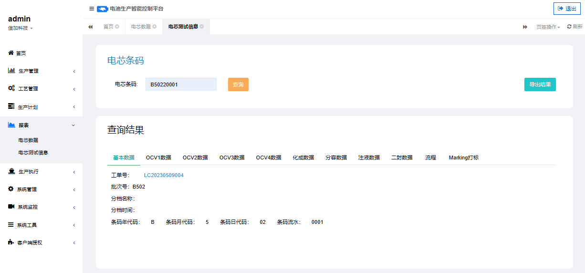Expand the 生产管理 sidebar menu
This screenshot has height=273, width=585.
41,71
